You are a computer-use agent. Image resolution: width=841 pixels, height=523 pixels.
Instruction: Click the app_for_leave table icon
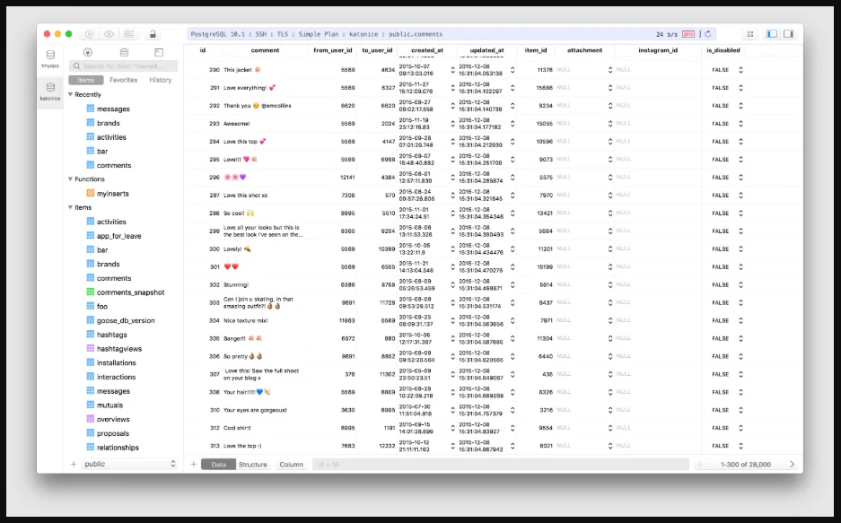[x=90, y=235]
